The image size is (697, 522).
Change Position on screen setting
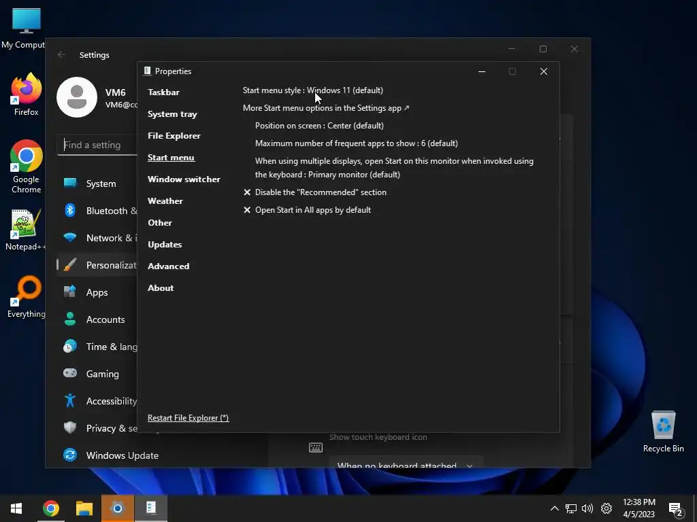click(x=319, y=126)
